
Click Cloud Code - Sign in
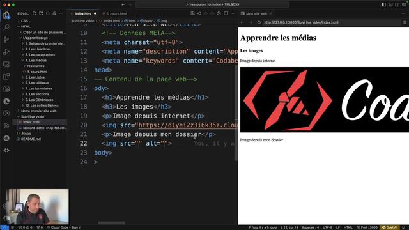[64, 227]
